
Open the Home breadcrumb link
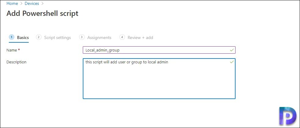(x=12, y=3)
